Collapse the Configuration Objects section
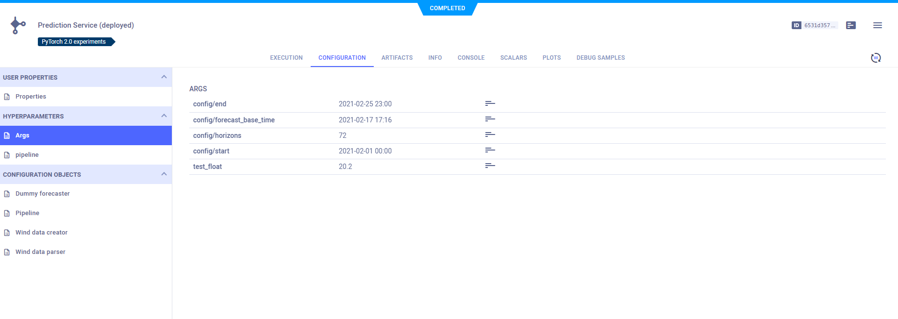This screenshot has width=898, height=319. tap(164, 174)
